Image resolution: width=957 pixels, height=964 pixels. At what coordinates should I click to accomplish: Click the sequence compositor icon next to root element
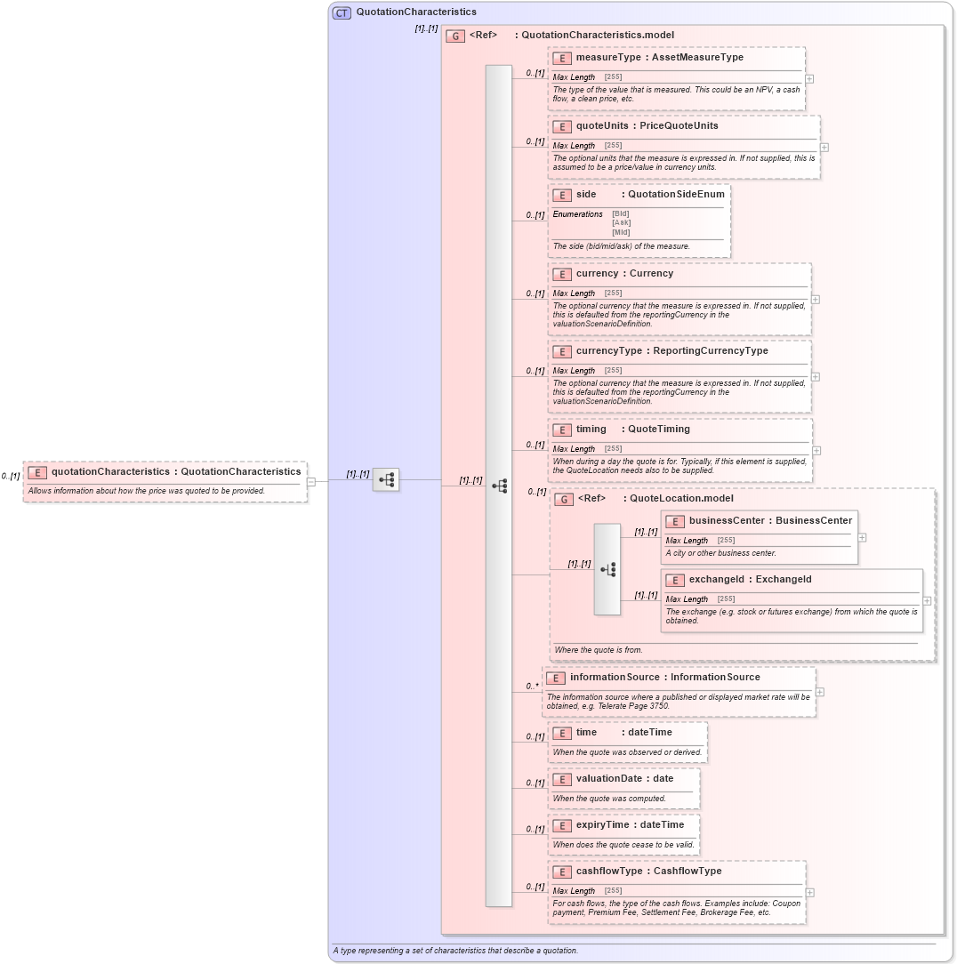386,479
